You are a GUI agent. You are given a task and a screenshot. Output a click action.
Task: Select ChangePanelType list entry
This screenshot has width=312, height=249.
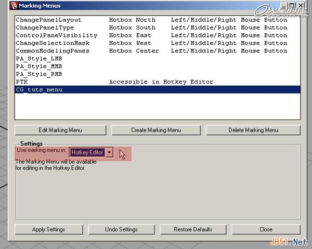[x=158, y=28]
